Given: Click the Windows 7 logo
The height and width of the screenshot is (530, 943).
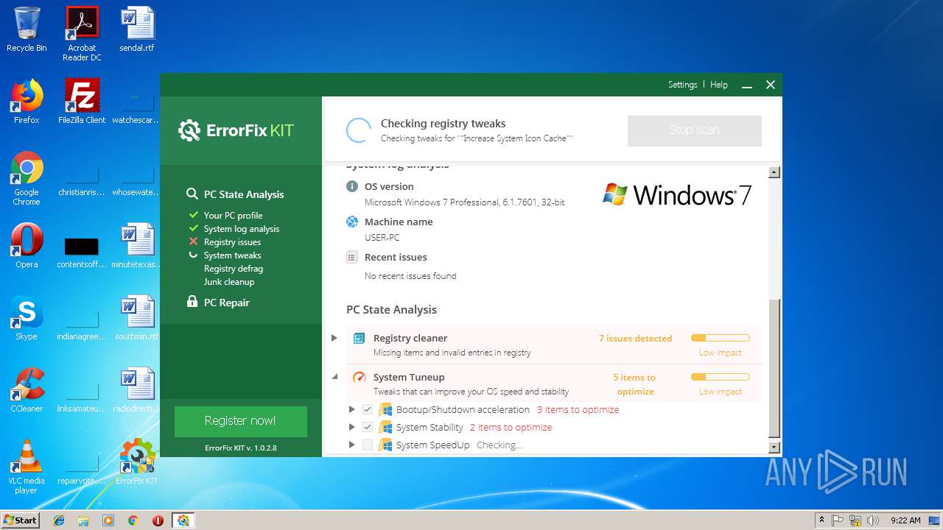Looking at the screenshot, I should click(677, 194).
